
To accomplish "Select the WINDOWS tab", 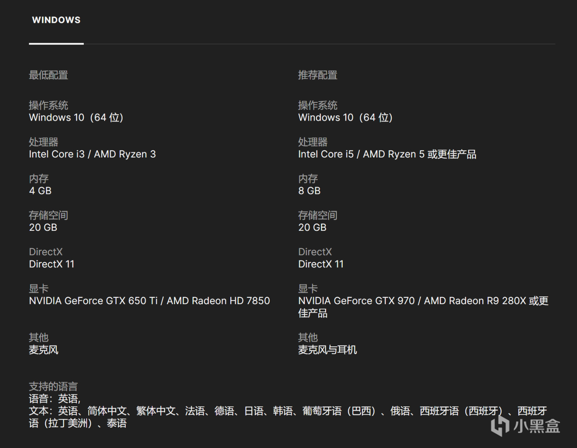I will point(56,20).
